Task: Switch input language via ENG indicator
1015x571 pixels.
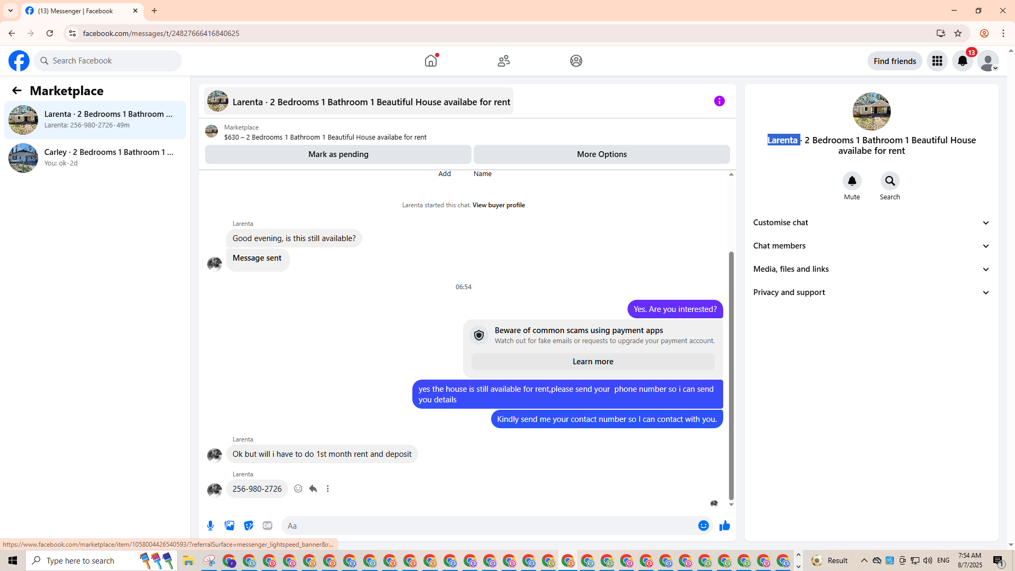Action: 943,560
